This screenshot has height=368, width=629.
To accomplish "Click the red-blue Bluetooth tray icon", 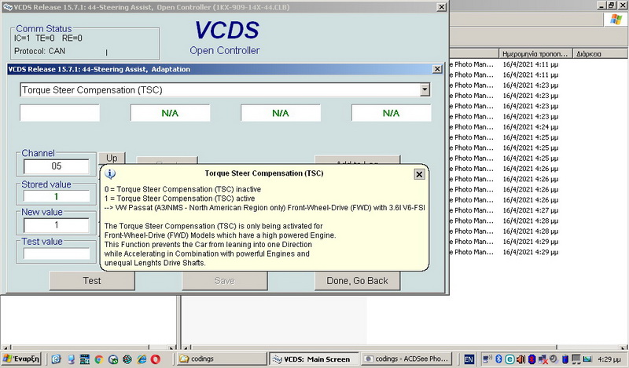I will tap(532, 359).
